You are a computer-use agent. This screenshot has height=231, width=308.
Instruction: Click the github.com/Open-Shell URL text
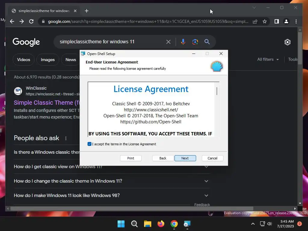[x=151, y=122]
